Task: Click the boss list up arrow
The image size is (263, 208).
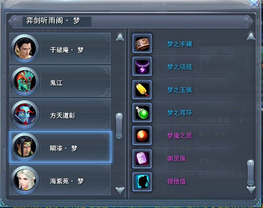Action: pos(120,38)
